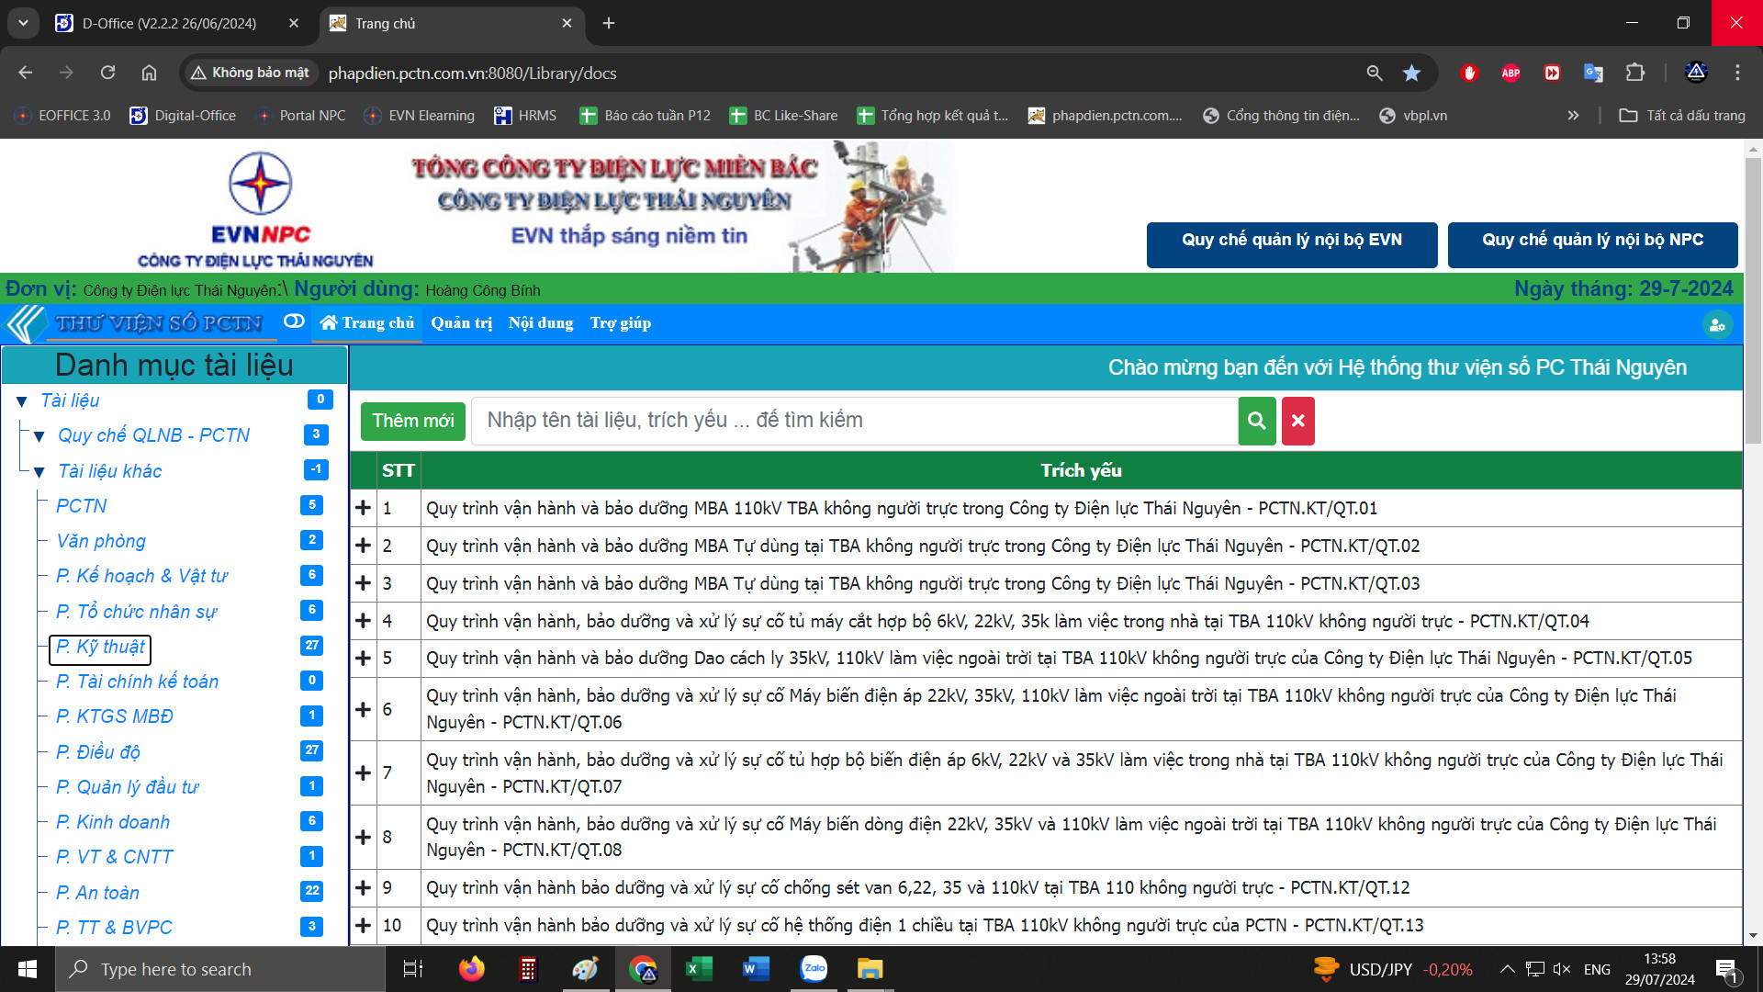The height and width of the screenshot is (992, 1763).
Task: Click the bookmark/star icon in browser
Action: pos(1410,73)
